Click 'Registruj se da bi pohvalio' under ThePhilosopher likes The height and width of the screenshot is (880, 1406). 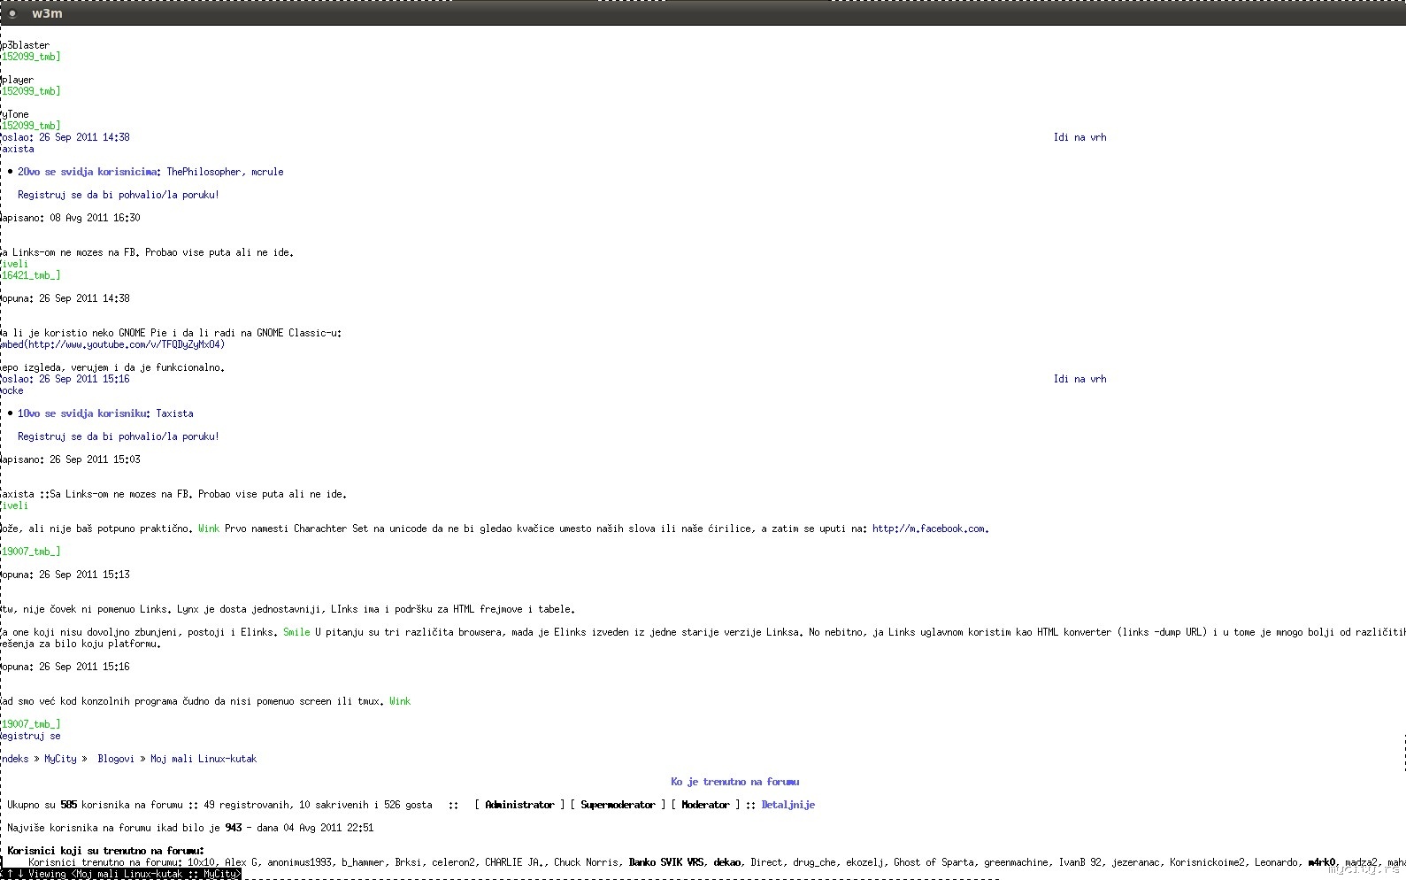pos(119,195)
